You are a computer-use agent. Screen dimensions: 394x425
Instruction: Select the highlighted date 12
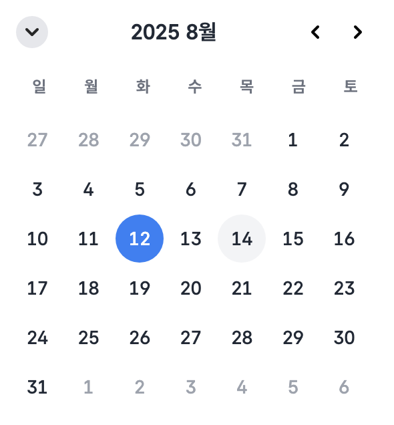point(140,239)
